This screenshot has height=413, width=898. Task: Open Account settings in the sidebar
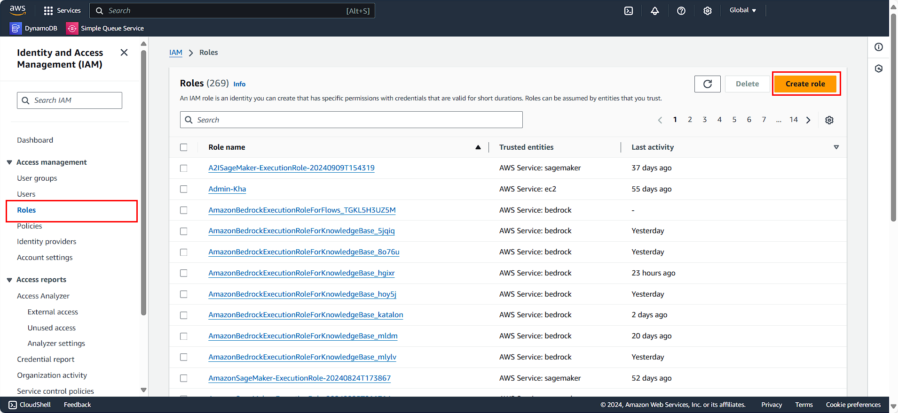45,258
